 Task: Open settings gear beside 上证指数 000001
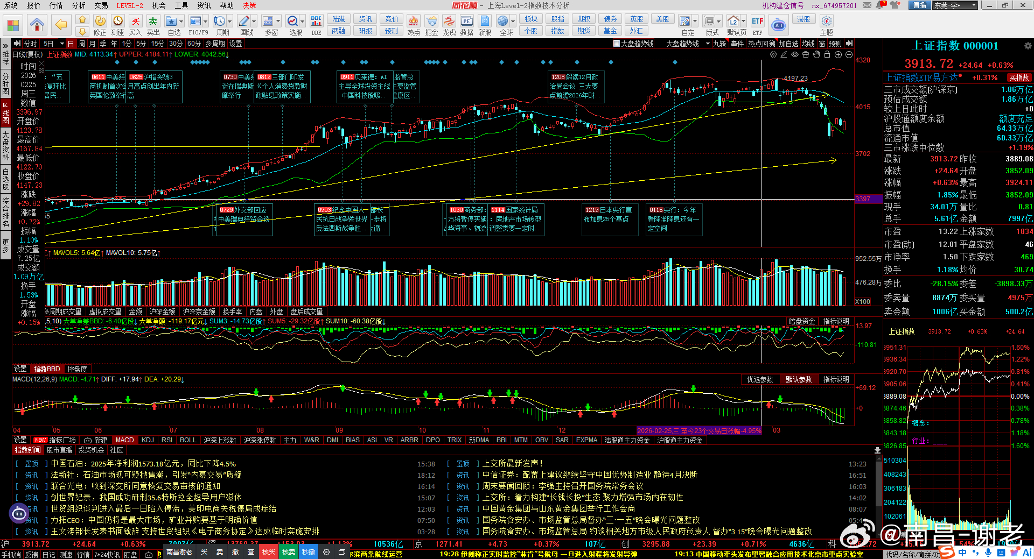click(1028, 46)
